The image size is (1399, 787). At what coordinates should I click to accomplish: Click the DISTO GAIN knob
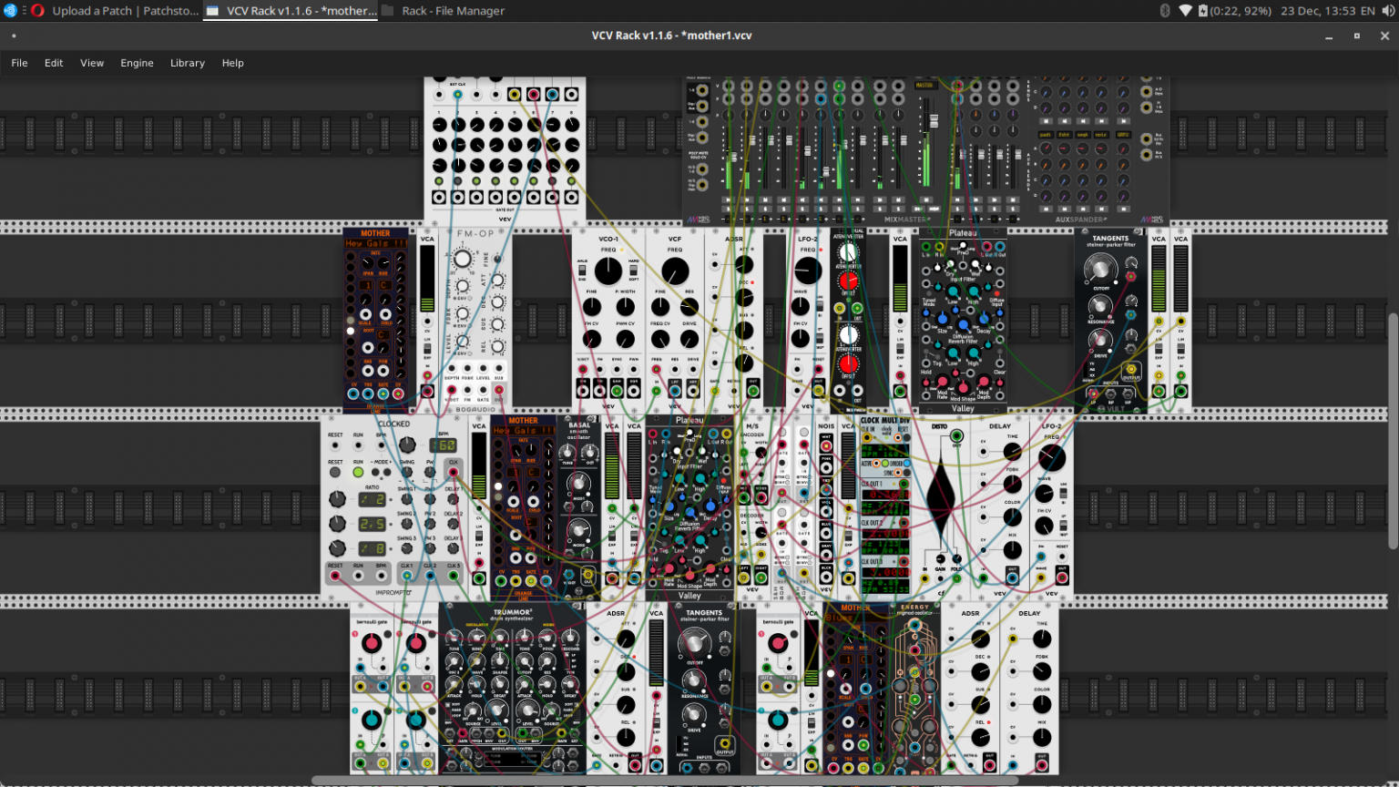click(941, 557)
